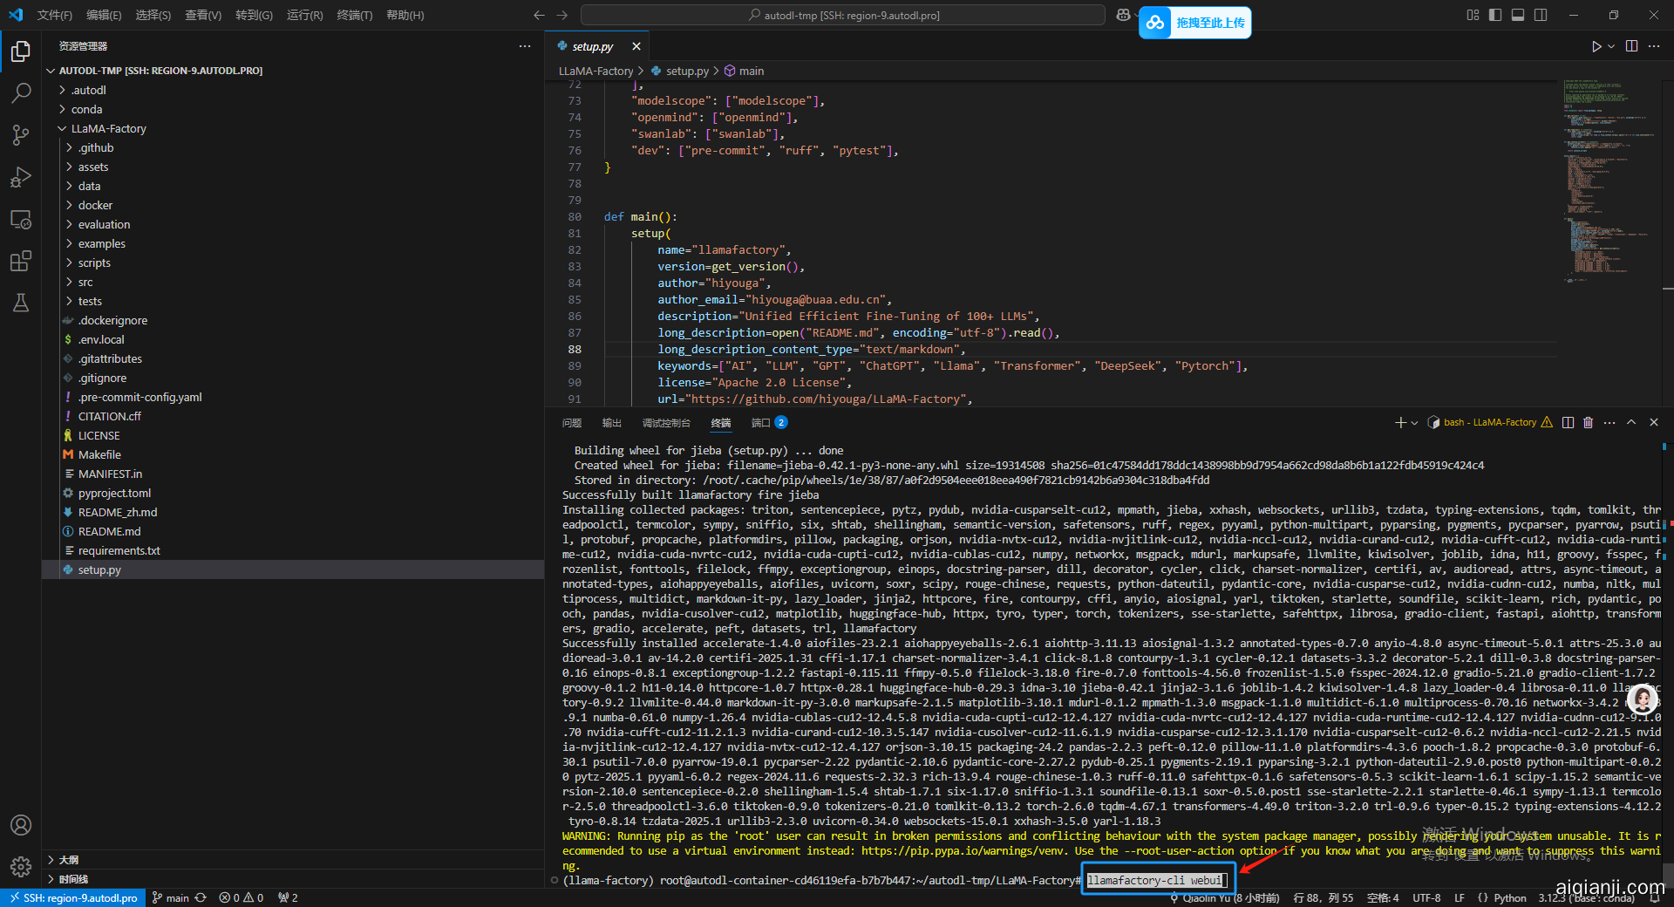Click SSH: region-9.autodl.pro remote indicator

72,897
